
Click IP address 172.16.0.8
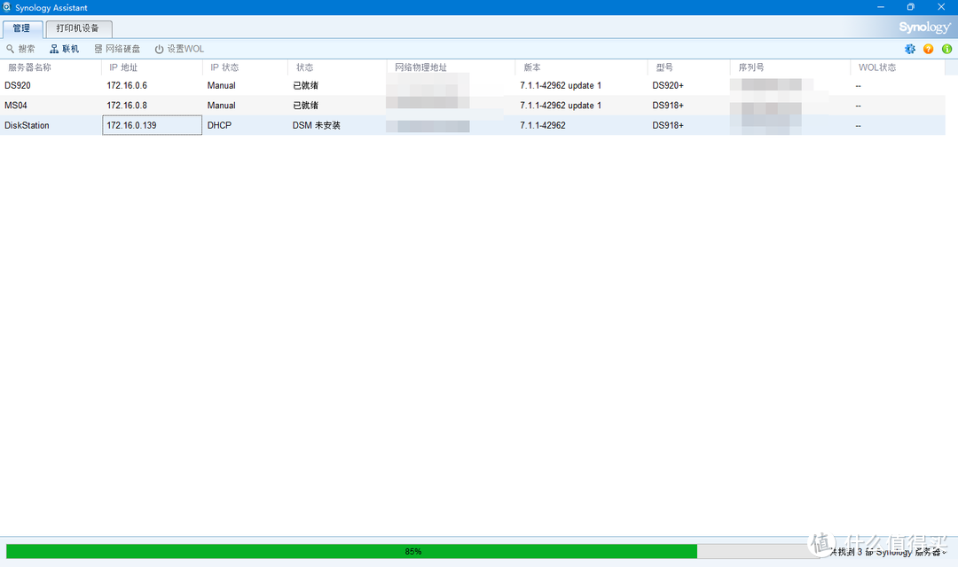point(127,105)
